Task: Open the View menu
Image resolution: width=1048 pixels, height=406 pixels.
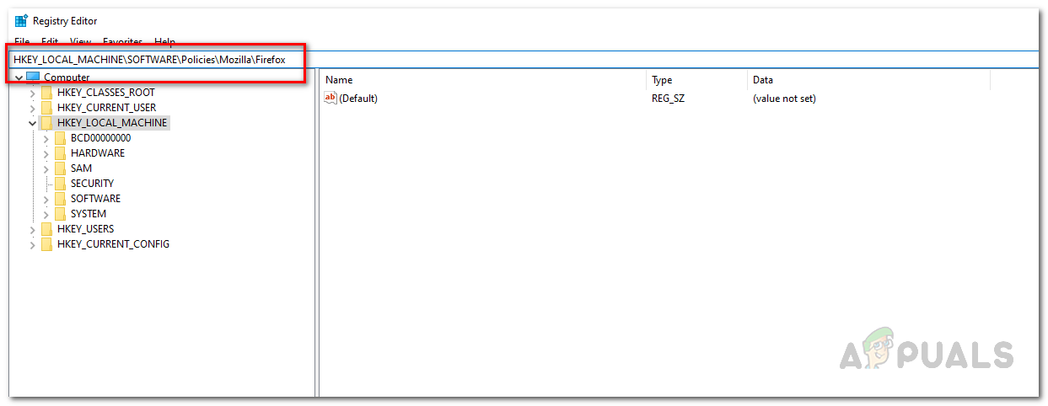Action: click(81, 41)
